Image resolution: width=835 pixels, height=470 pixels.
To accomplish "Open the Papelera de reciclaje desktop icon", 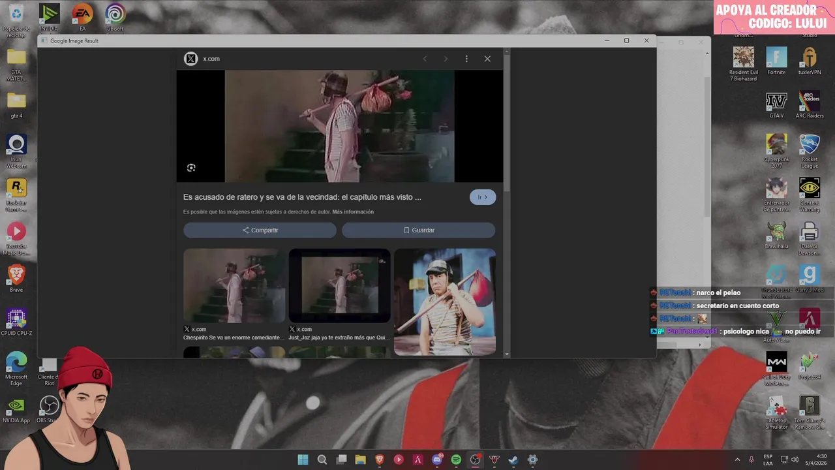I will pos(16,20).
